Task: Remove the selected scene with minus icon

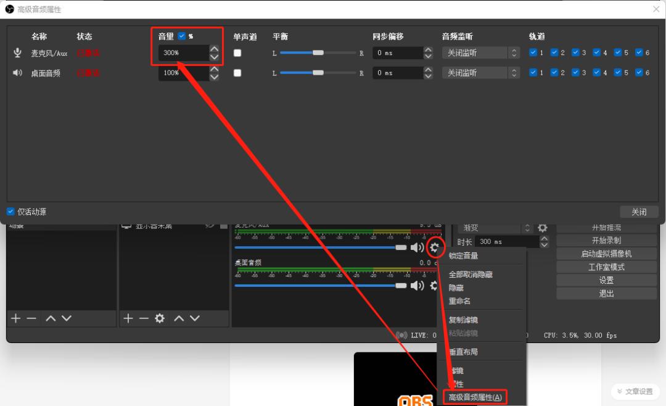Action: coord(31,318)
